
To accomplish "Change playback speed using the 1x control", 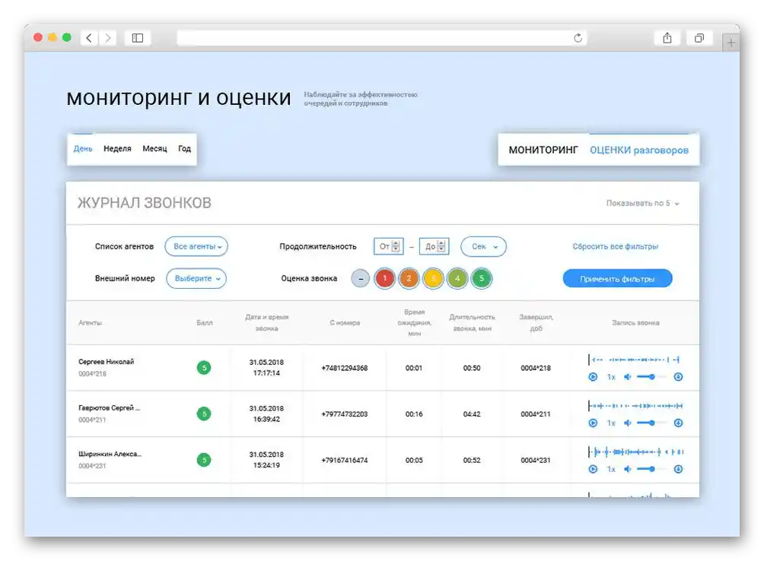I will [610, 376].
